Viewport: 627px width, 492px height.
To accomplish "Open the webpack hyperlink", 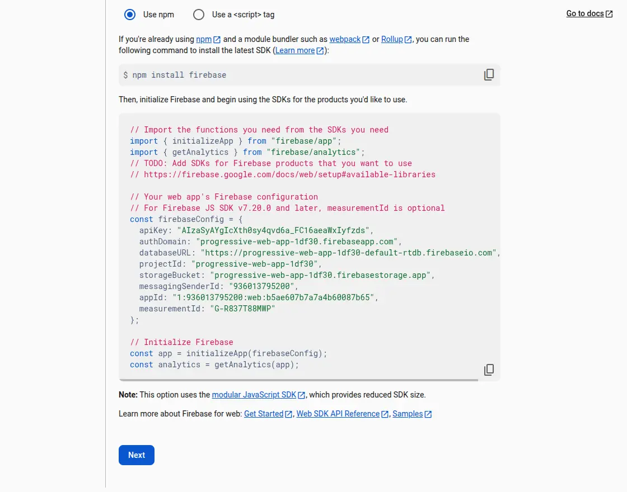I will (x=345, y=39).
